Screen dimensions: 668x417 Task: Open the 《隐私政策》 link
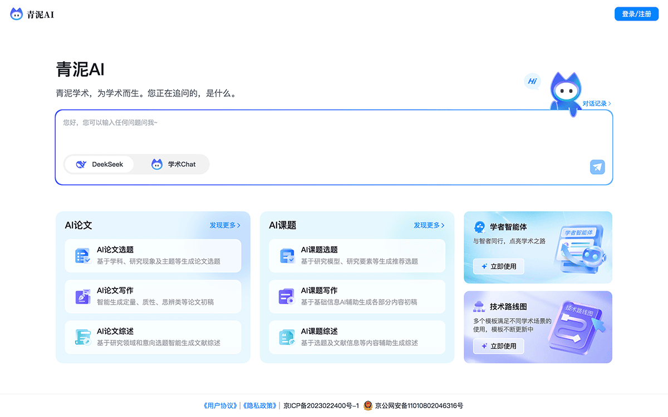(260, 405)
